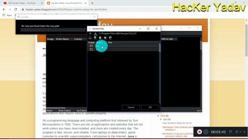The image size is (248, 139).
Task: Cancel the Selected Files dialog
Action: pyautogui.click(x=131, y=107)
